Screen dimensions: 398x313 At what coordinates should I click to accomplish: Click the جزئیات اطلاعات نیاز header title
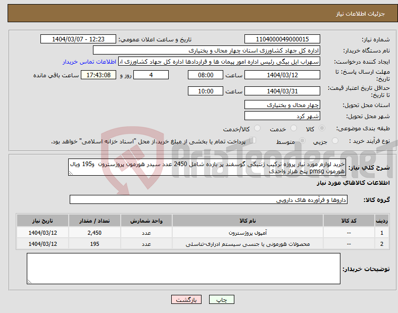point(361,14)
